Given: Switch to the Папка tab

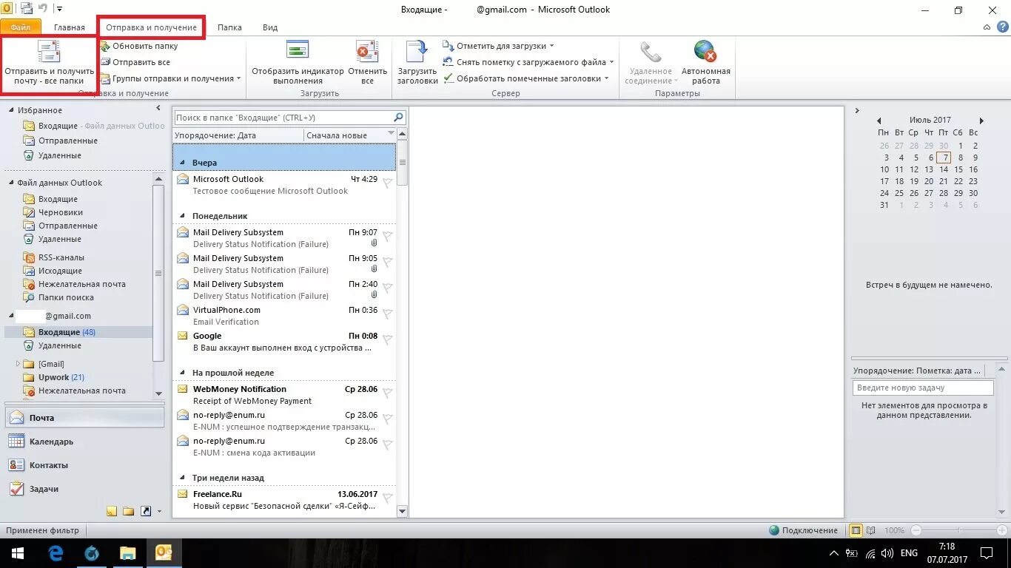Looking at the screenshot, I should pos(229,27).
